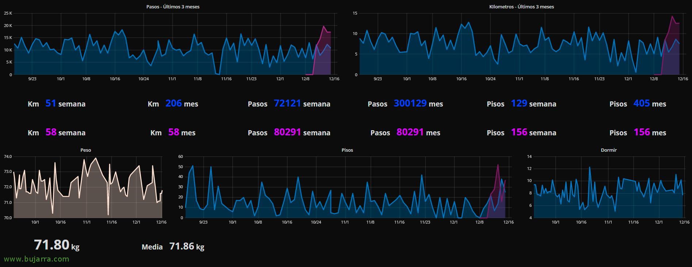Open the Dormir panel title
The height and width of the screenshot is (267, 692).
click(608, 150)
